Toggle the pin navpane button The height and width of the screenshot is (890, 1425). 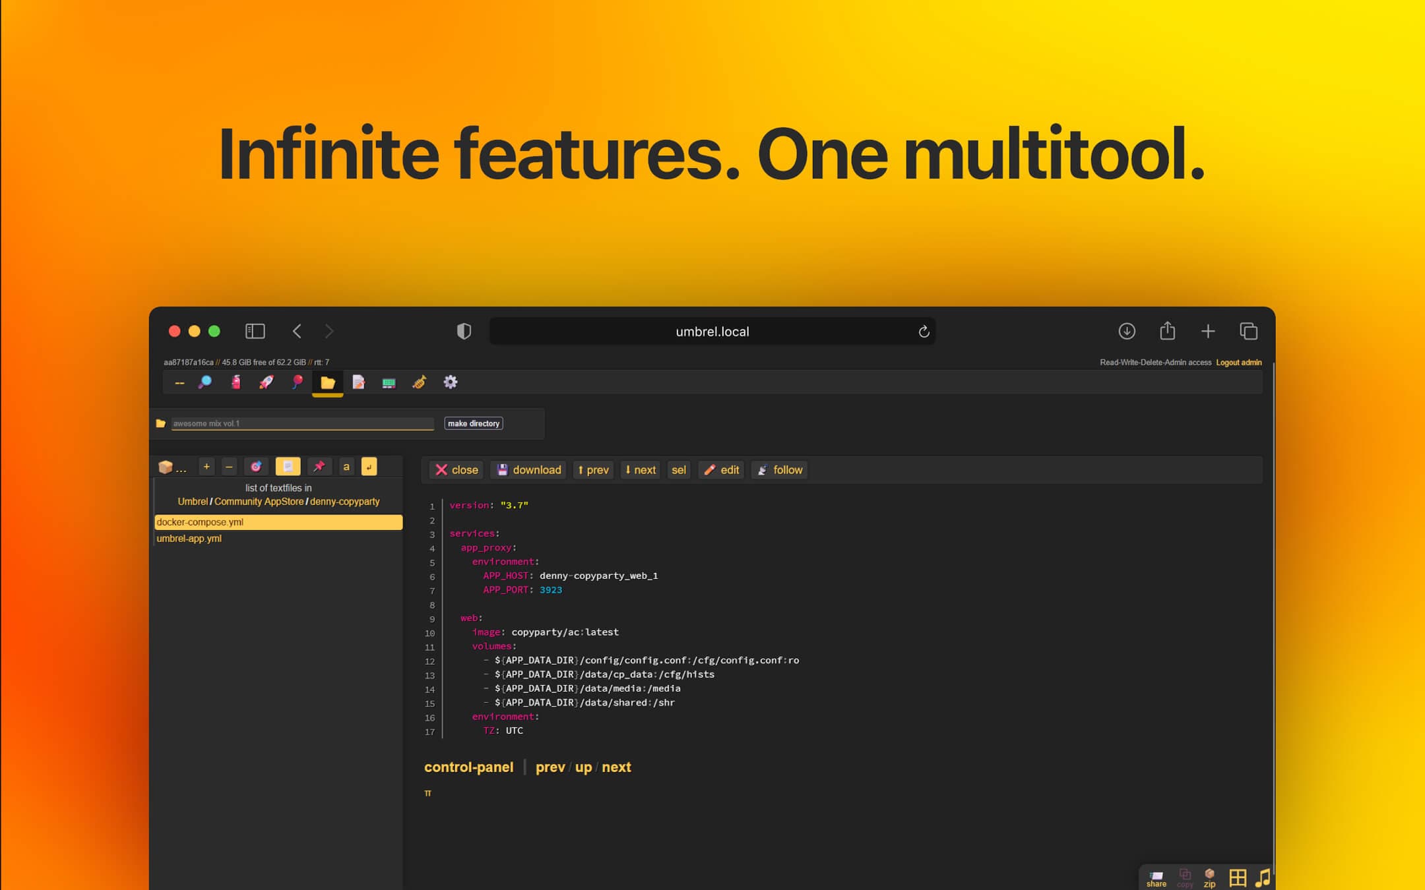pyautogui.click(x=319, y=467)
